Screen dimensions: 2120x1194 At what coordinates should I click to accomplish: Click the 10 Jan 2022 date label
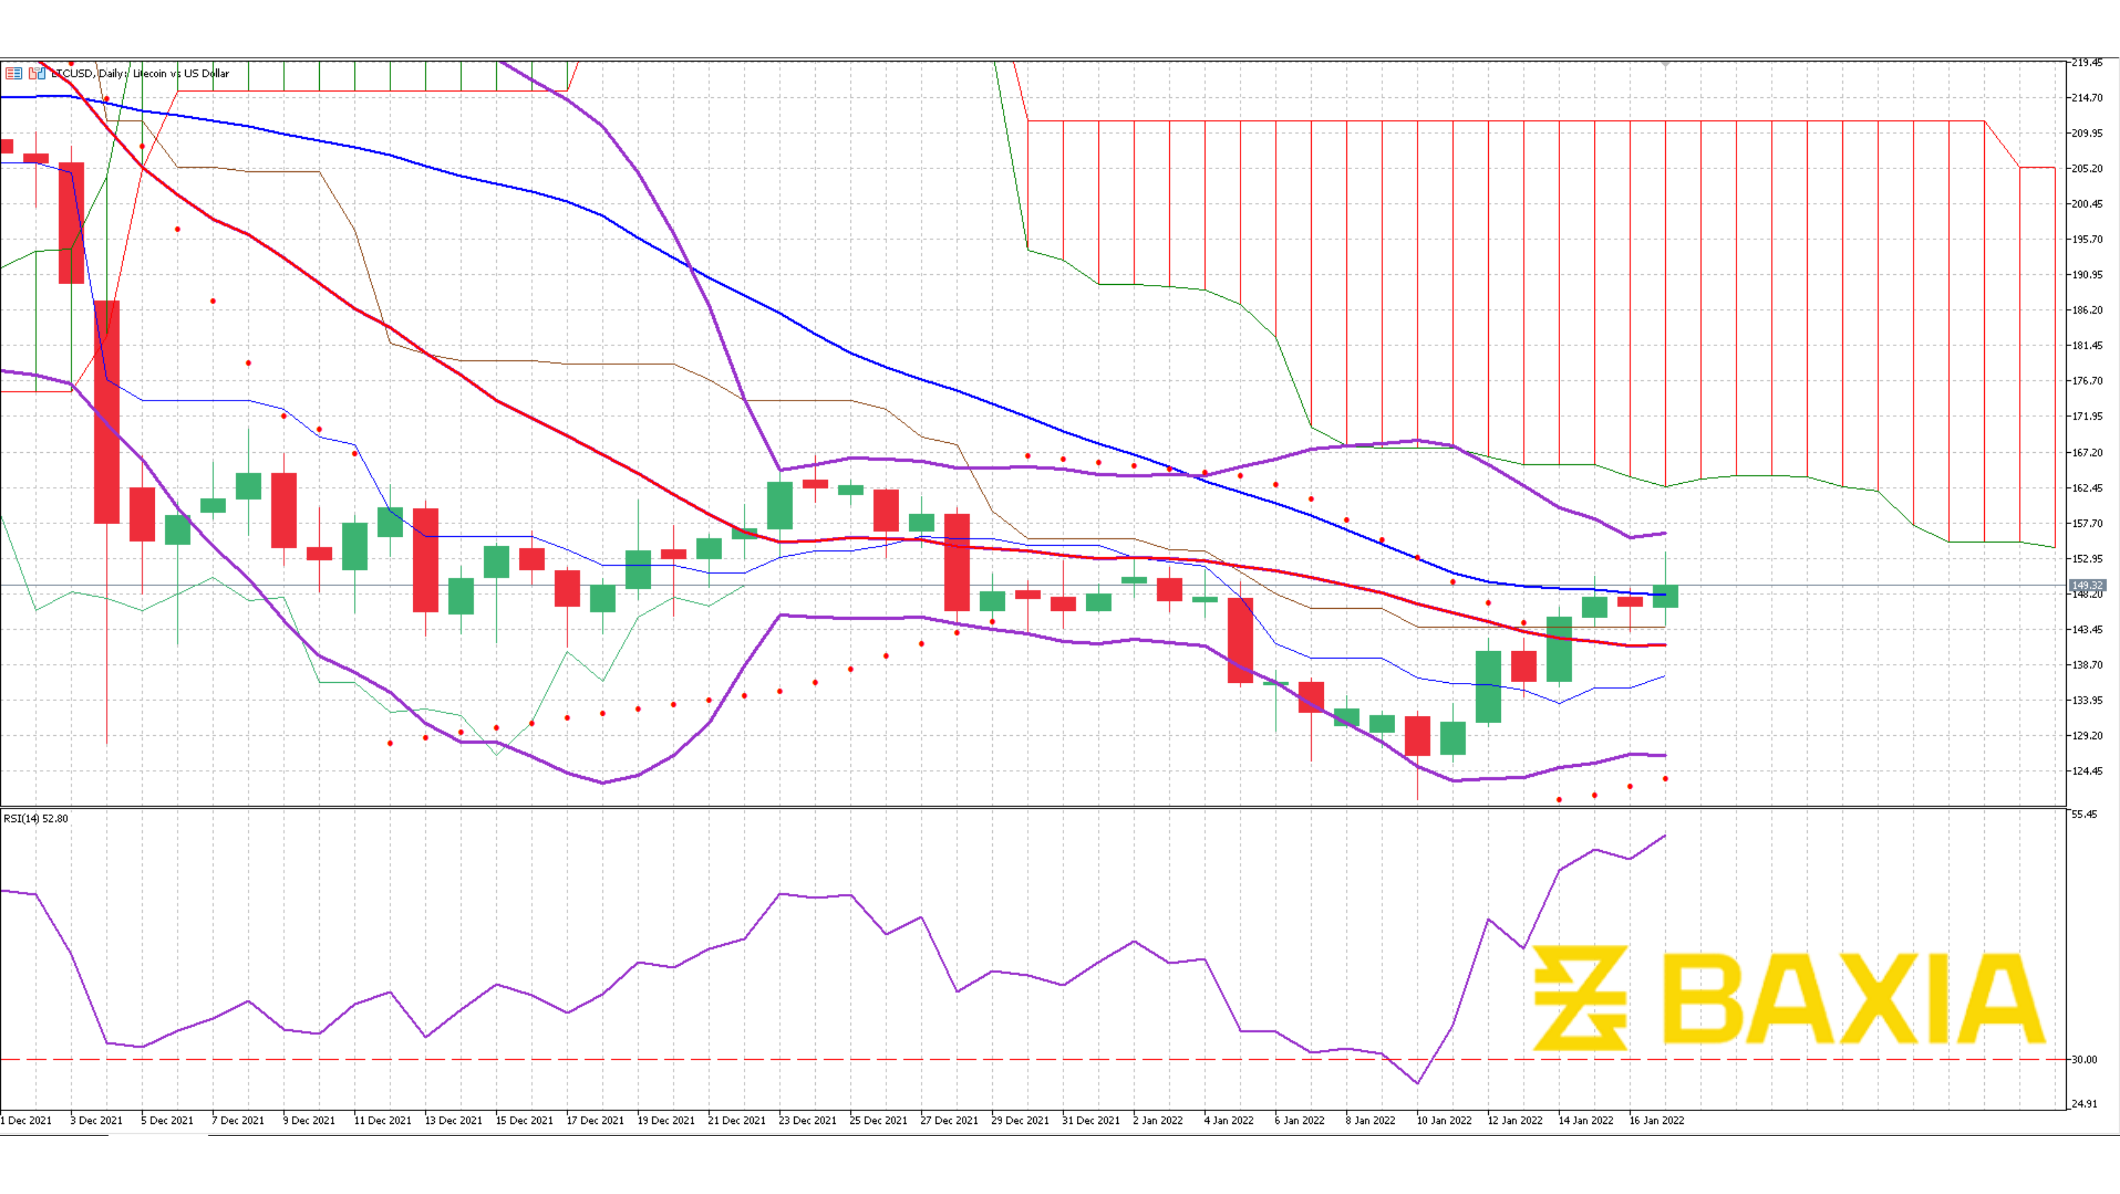tap(1443, 1120)
